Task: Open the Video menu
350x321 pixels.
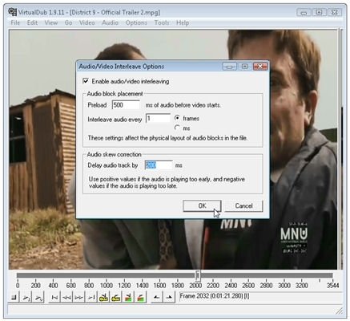Action: pyautogui.click(x=87, y=22)
